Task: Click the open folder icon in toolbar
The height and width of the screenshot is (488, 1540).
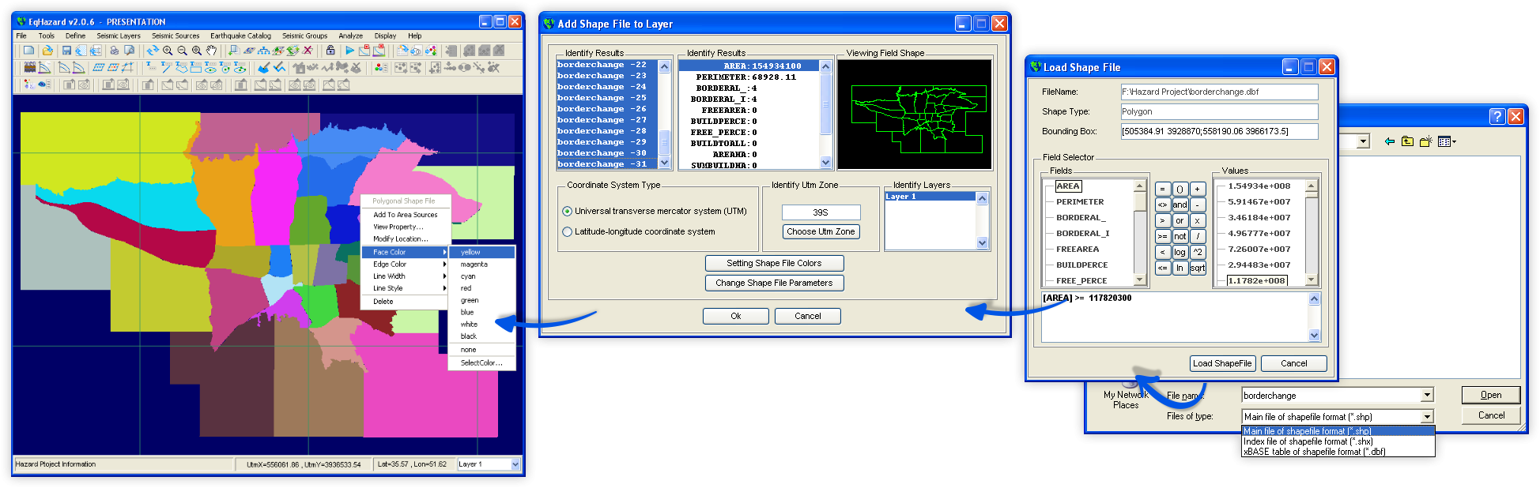Action: coord(47,51)
